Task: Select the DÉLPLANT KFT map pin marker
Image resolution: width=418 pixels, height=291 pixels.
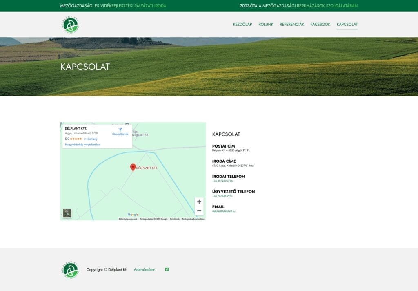Action: (x=133, y=167)
